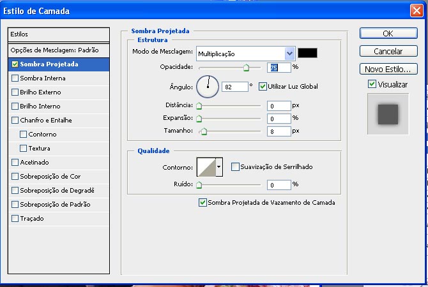Click the Novo Estilo... button
Image resolution: width=428 pixels, height=287 pixels.
click(x=388, y=69)
